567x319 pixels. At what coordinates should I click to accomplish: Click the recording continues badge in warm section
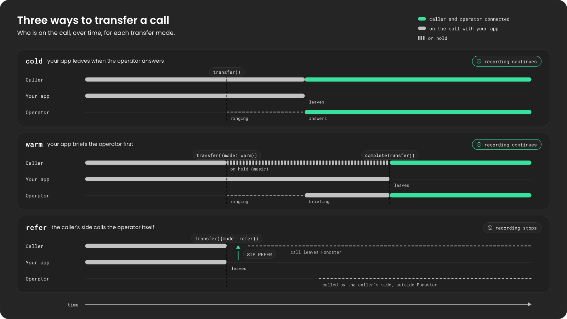506,144
